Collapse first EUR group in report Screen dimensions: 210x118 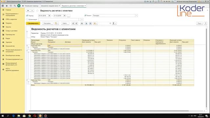tap(27, 46)
